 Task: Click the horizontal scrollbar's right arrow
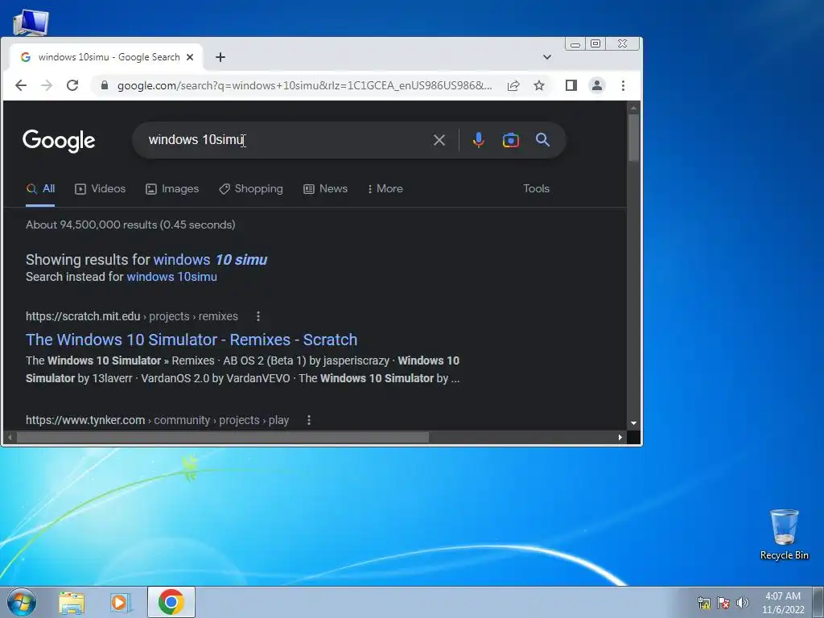click(620, 437)
